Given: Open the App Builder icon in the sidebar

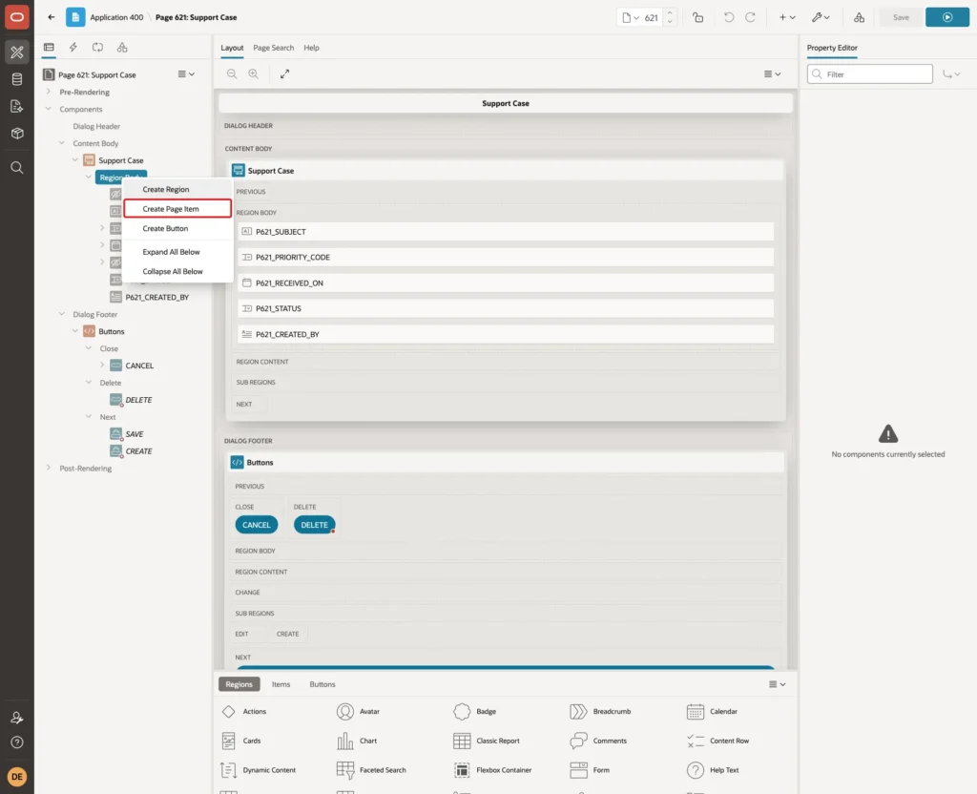Looking at the screenshot, I should pos(17,52).
